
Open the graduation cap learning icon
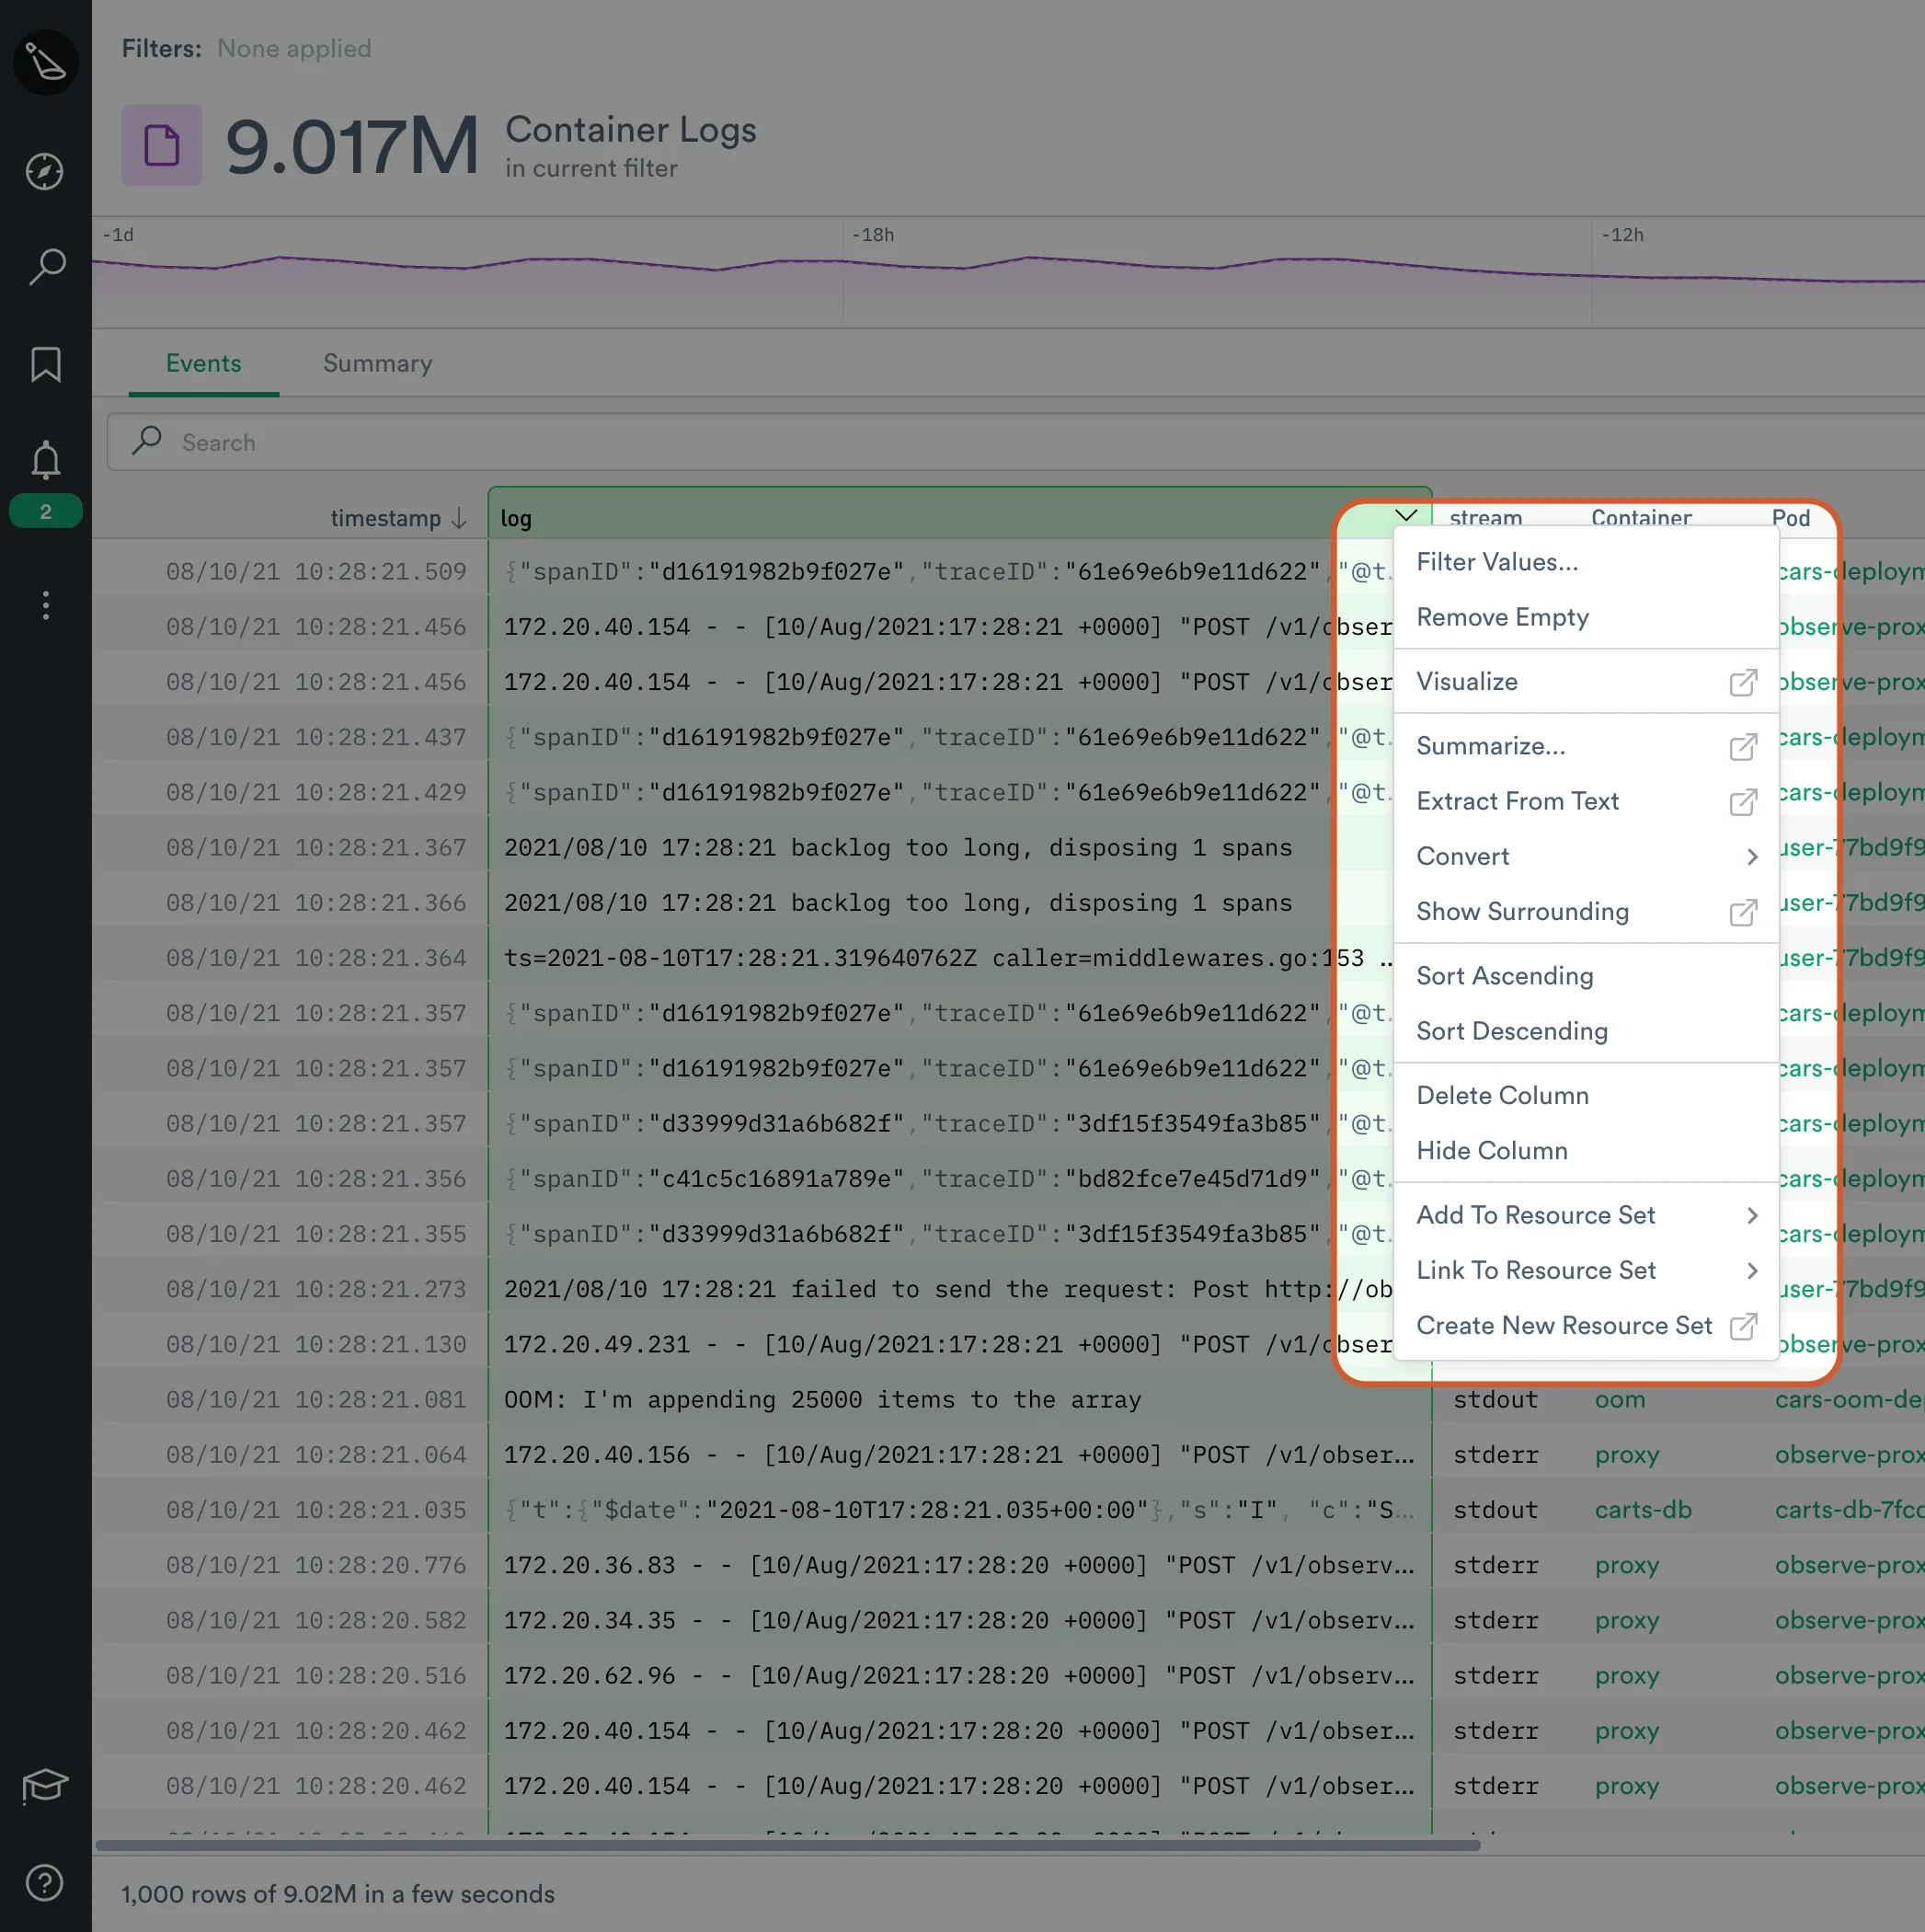(x=45, y=1786)
